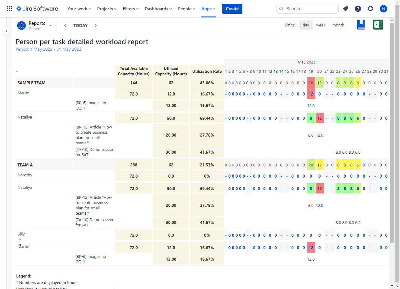
Task: Click the Jira Software logo
Action: (37, 8)
